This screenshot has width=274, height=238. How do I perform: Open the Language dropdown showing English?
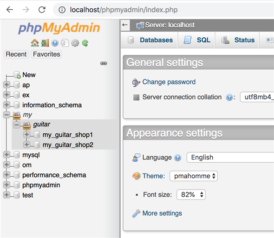(x=230, y=158)
